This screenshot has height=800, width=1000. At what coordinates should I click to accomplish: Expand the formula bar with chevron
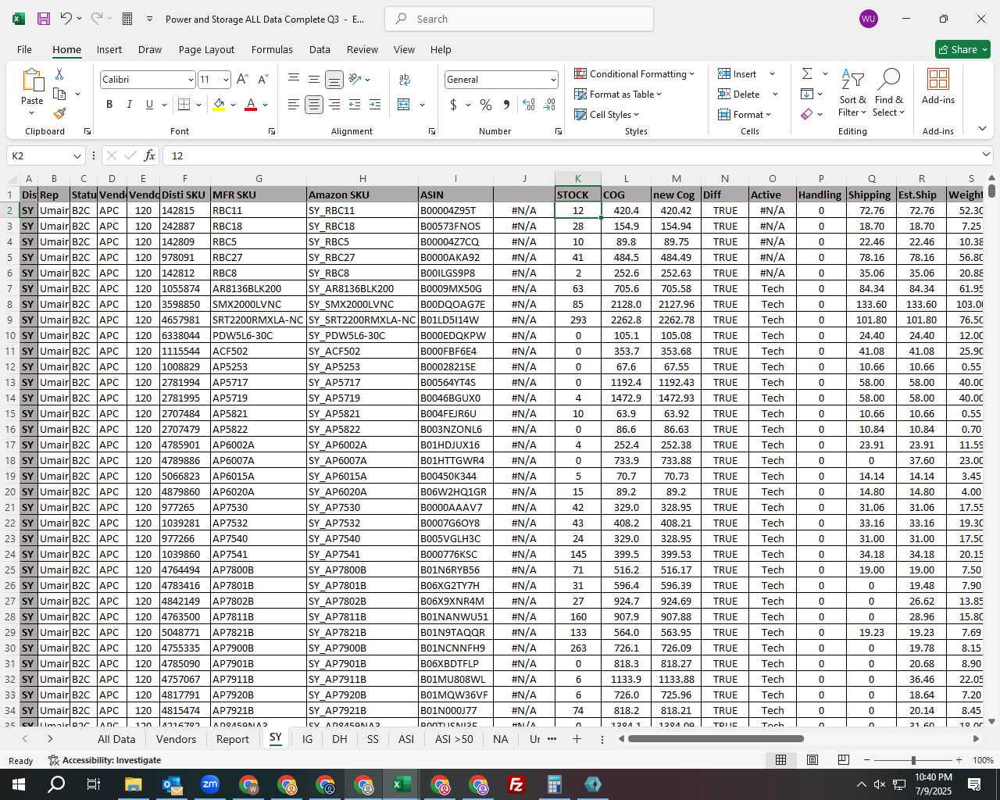986,155
